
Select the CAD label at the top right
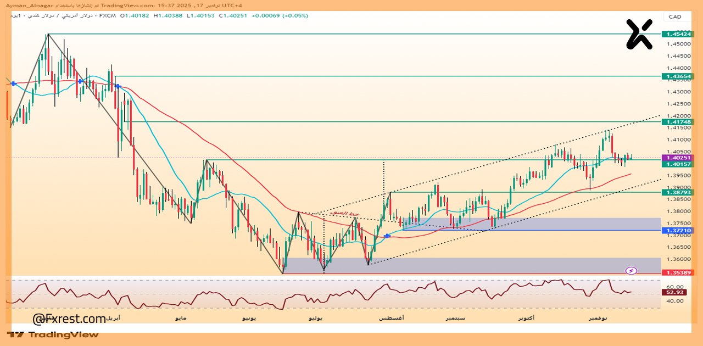pyautogui.click(x=676, y=16)
